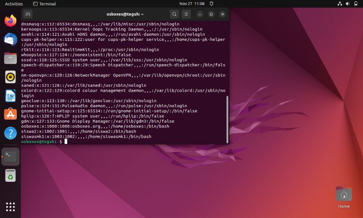Click the pulse PulseAudio daemon line
Screen dimensions: 363x218
click(104, 106)
